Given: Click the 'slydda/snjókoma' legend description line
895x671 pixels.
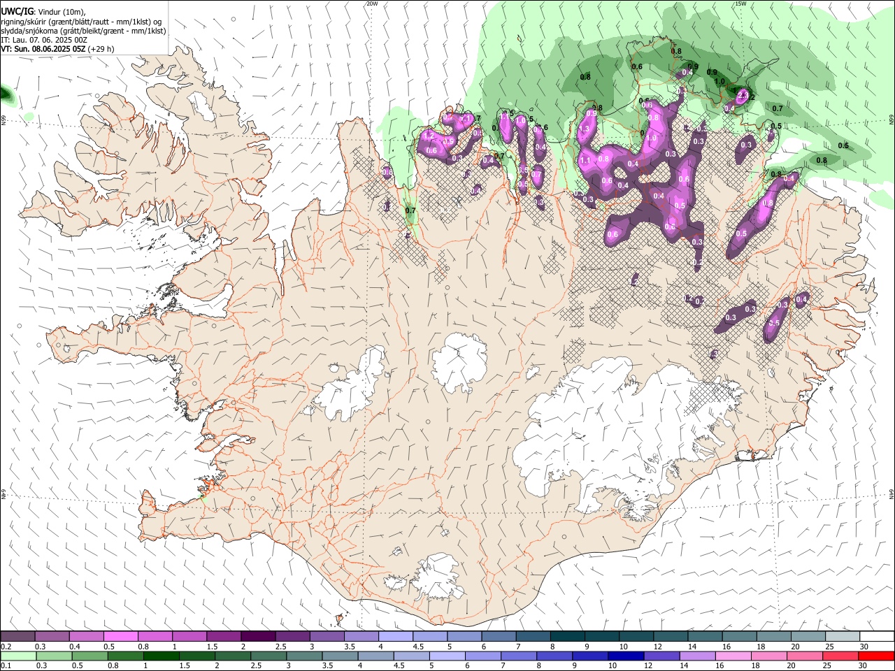Looking at the screenshot, I should click(x=83, y=30).
